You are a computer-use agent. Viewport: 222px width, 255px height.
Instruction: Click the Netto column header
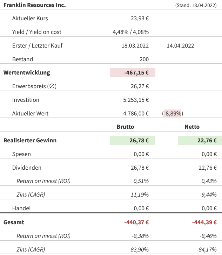(x=192, y=127)
